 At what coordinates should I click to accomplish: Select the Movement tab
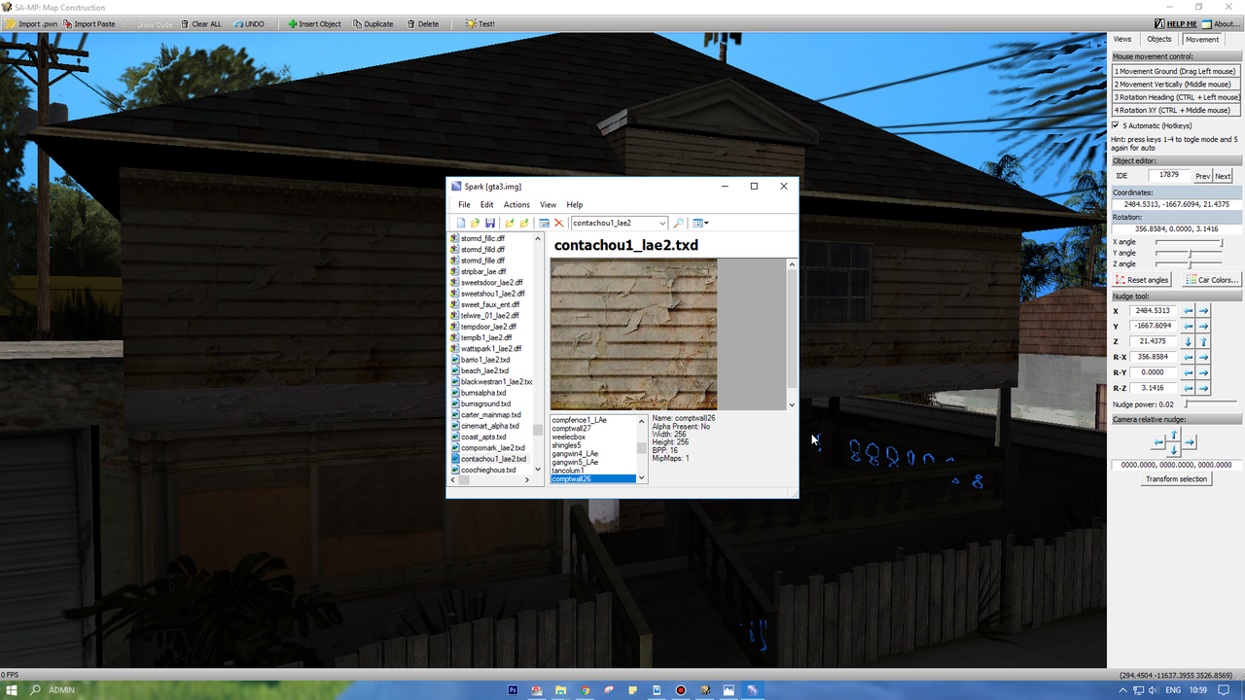[1201, 39]
